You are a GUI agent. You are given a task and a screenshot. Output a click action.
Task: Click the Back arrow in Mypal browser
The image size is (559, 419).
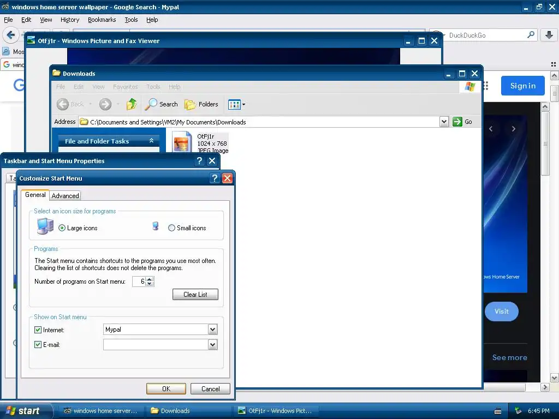tap(11, 35)
